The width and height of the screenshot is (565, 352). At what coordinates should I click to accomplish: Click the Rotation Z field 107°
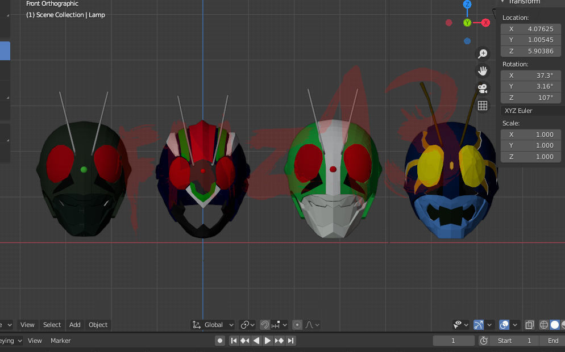(531, 98)
